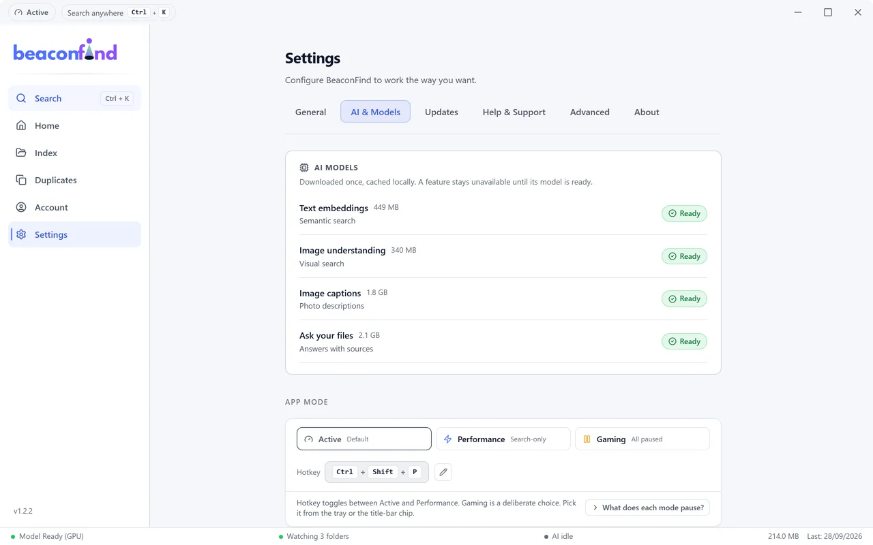Open the Updates tab
Screen dimensions: 873x545
pos(441,112)
